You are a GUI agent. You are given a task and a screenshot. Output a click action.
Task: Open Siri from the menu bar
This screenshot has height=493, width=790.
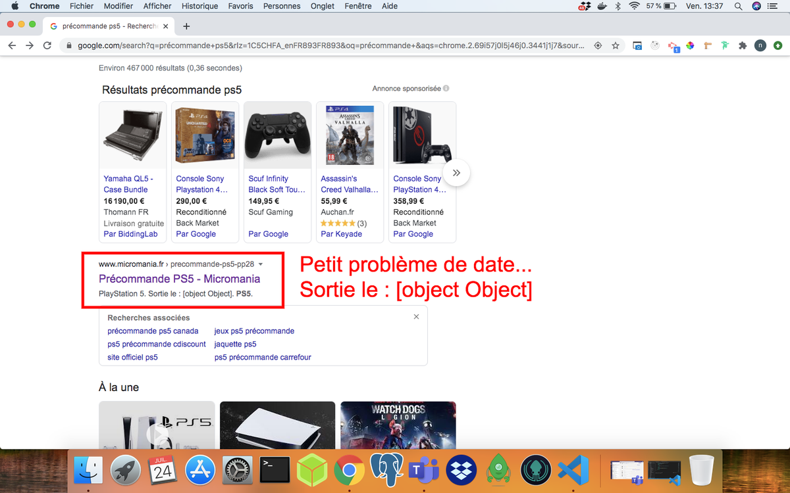(756, 6)
